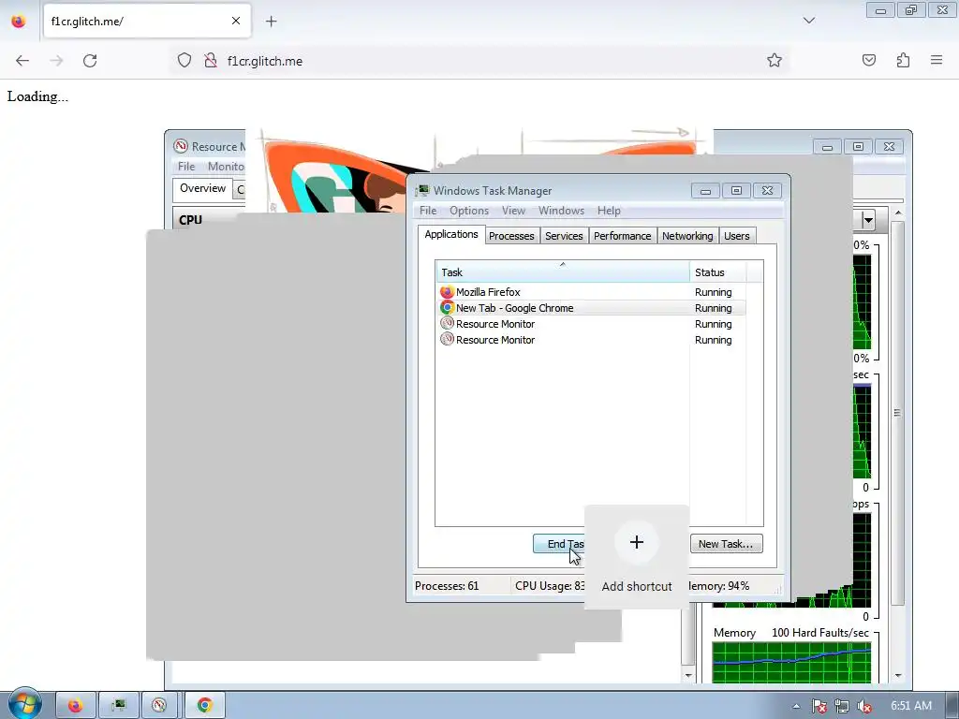959x719 pixels.
Task: Switch to the Applications tab
Action: [451, 235]
